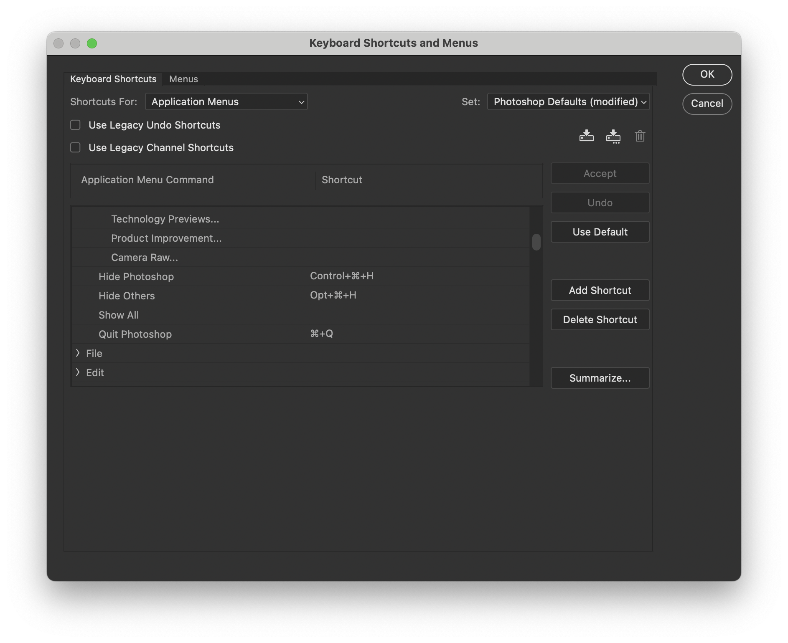Screen dimensions: 788x643
Task: Click the Control+⌘+H shortcut cell
Action: pos(342,276)
